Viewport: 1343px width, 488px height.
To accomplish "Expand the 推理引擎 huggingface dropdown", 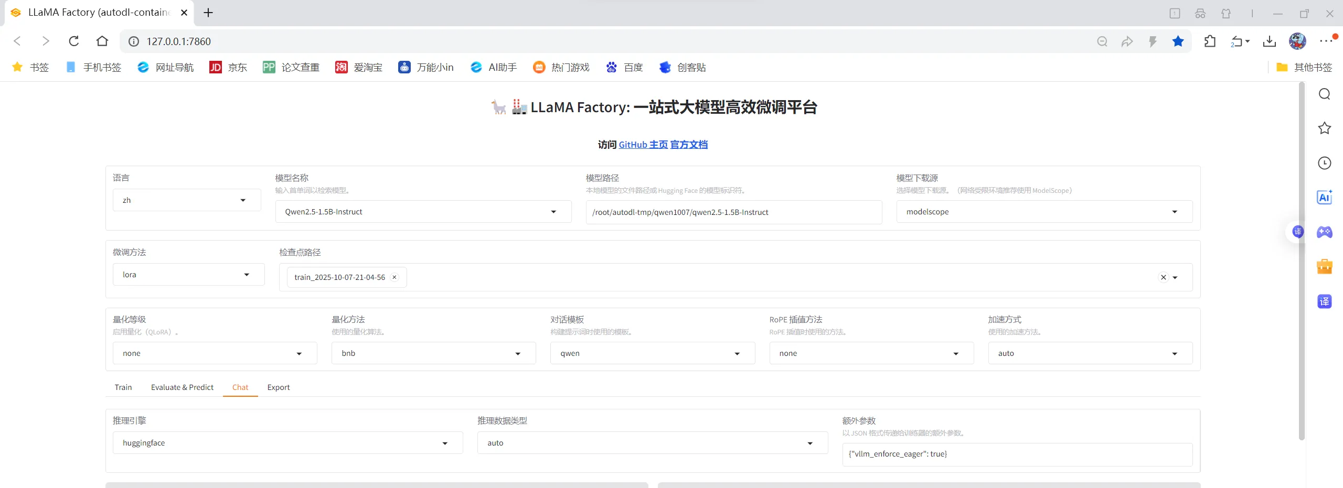I will tap(287, 443).
